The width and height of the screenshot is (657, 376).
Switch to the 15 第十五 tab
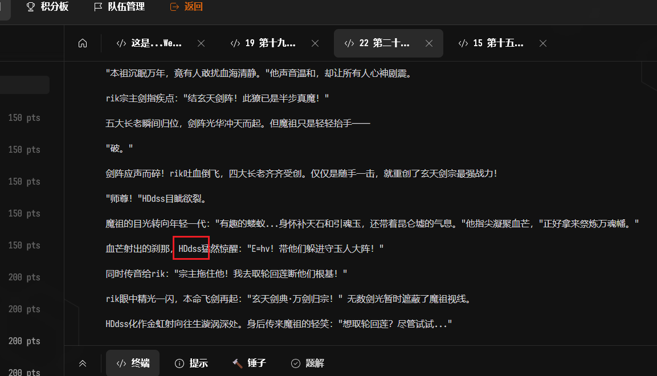click(x=497, y=43)
